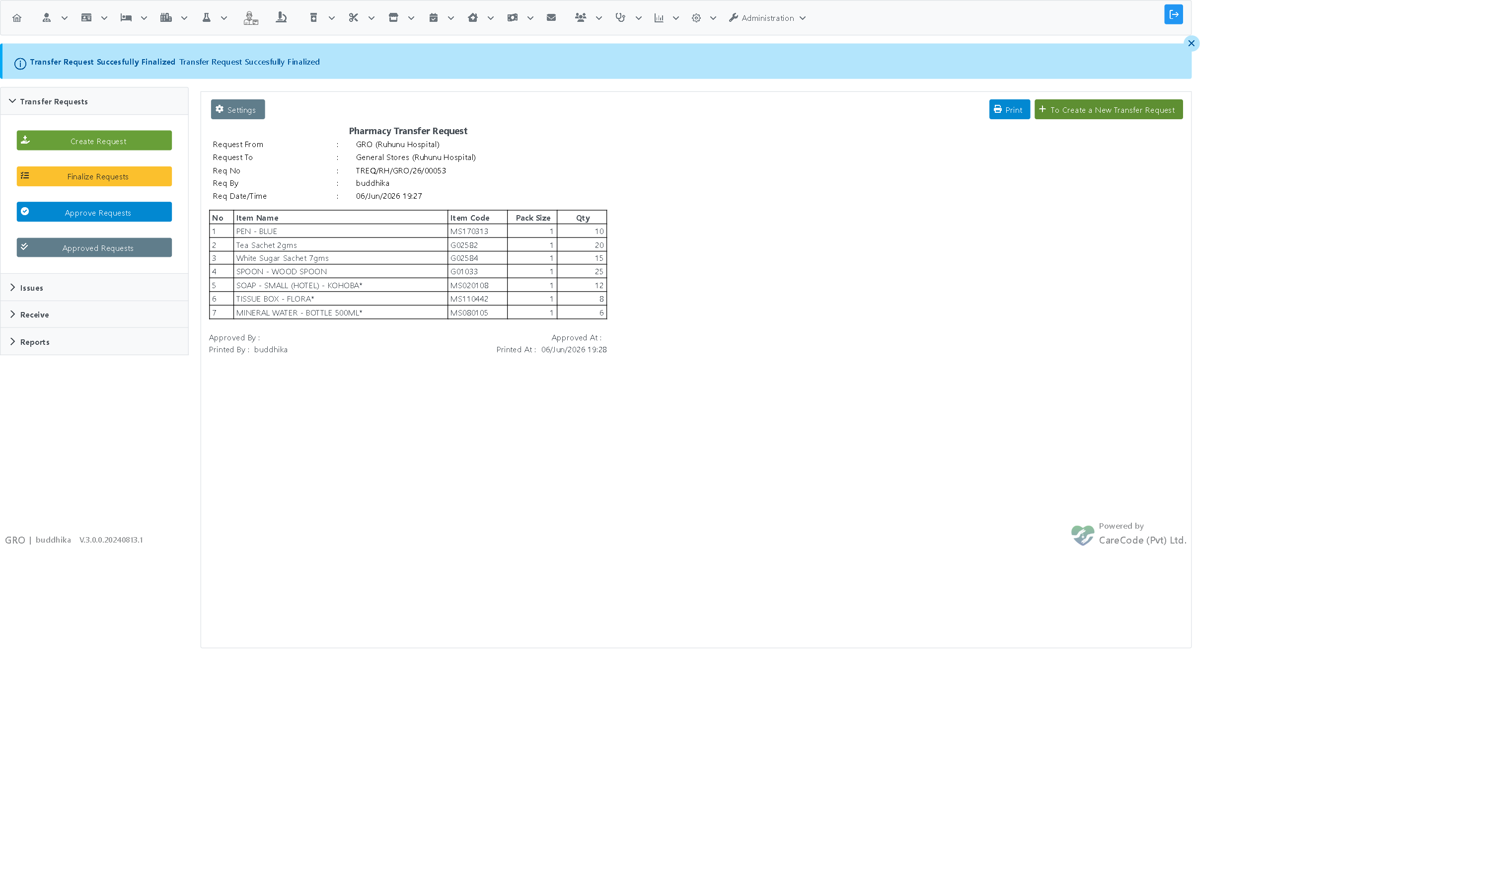Expand dropdown arrow next to bed icon
This screenshot has height=870, width=1488.
click(144, 18)
